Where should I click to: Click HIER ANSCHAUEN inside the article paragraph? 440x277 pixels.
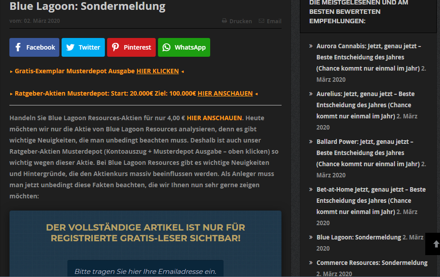(x=215, y=118)
